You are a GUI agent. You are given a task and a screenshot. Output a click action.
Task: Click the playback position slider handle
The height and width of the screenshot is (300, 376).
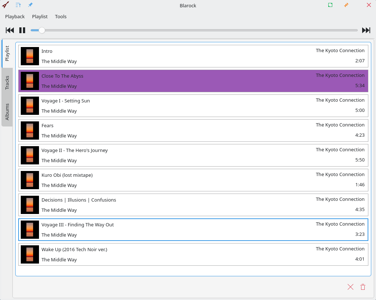[x=42, y=30]
